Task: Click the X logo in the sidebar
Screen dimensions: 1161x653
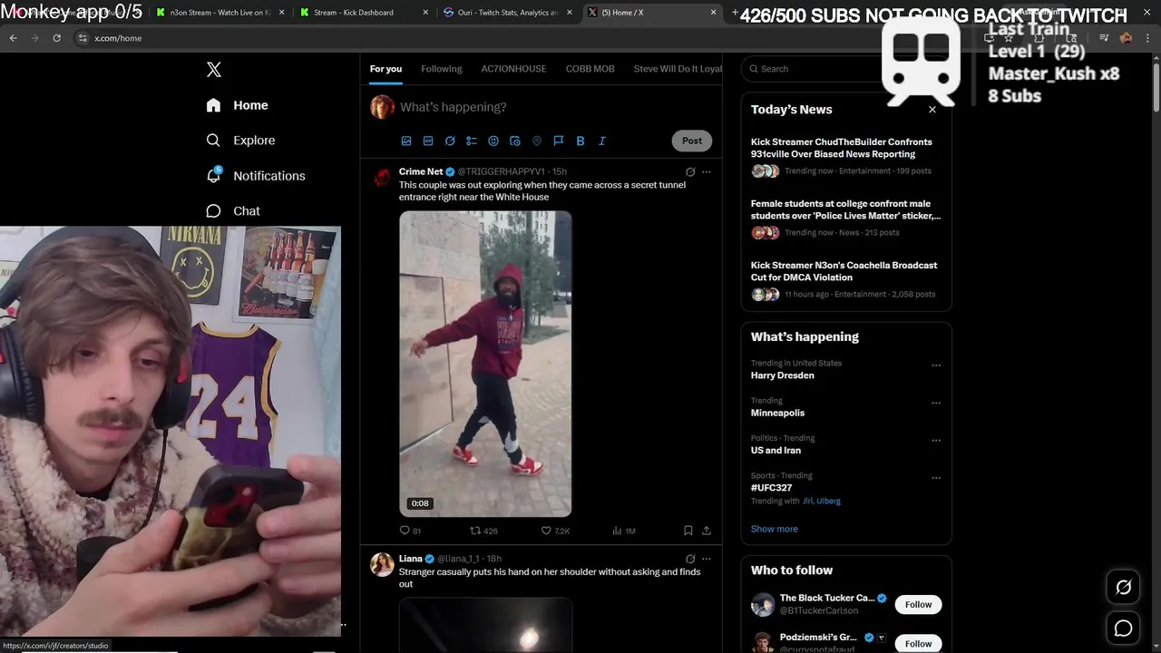Action: pos(214,70)
